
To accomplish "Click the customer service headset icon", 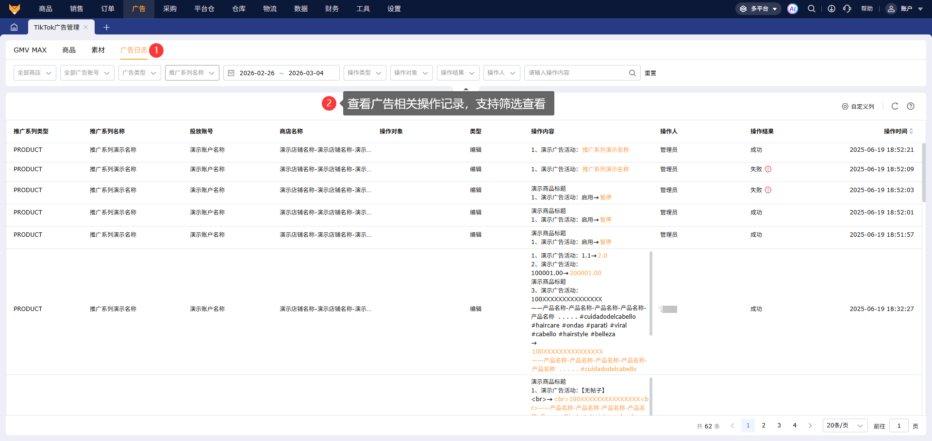I will [x=847, y=9].
